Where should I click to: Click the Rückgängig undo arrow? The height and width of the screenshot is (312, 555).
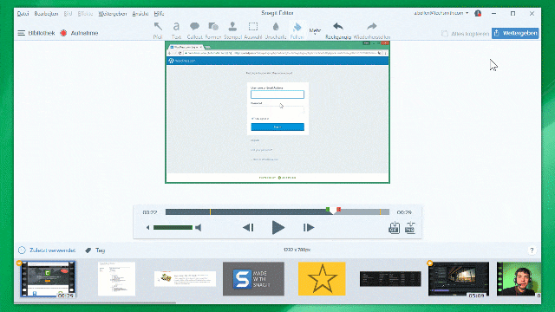[338, 30]
